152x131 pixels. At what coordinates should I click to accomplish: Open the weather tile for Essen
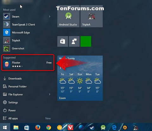(x=80, y=78)
